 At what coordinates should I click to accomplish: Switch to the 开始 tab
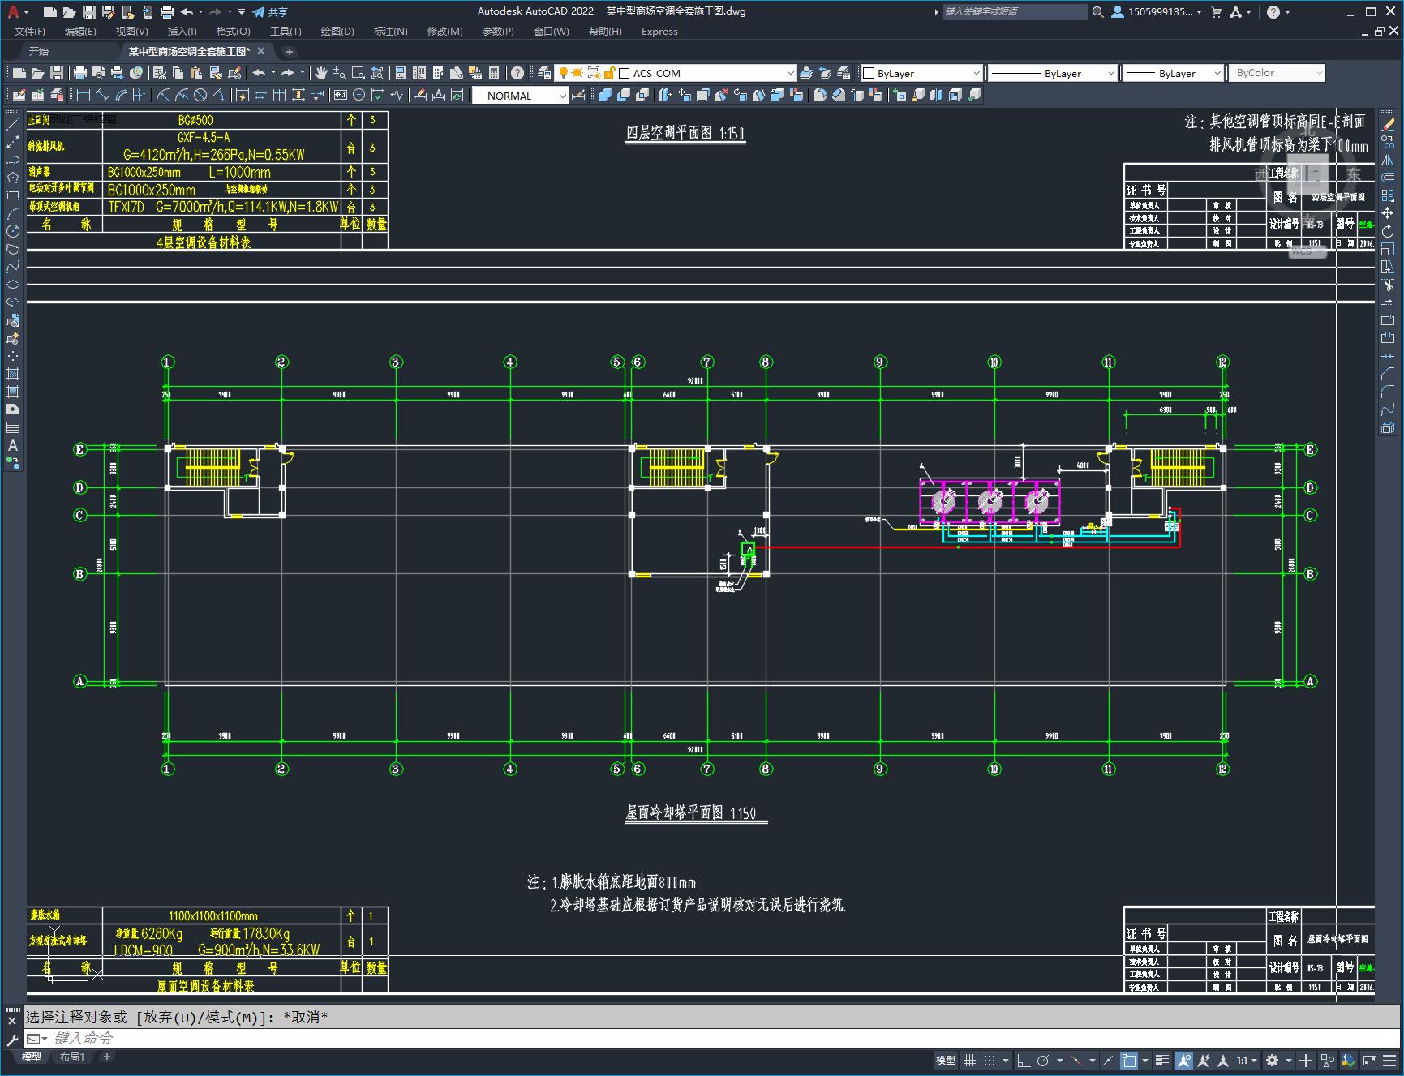(x=39, y=51)
